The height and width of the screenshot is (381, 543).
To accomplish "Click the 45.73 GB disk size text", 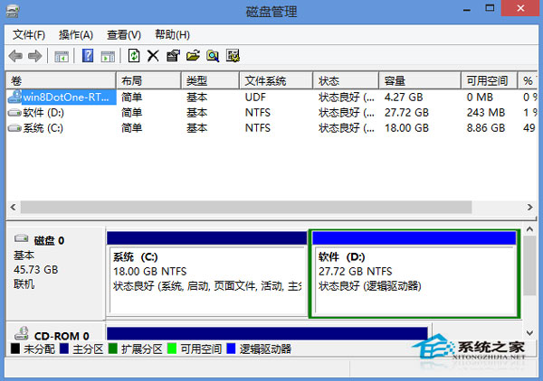I will pos(35,269).
